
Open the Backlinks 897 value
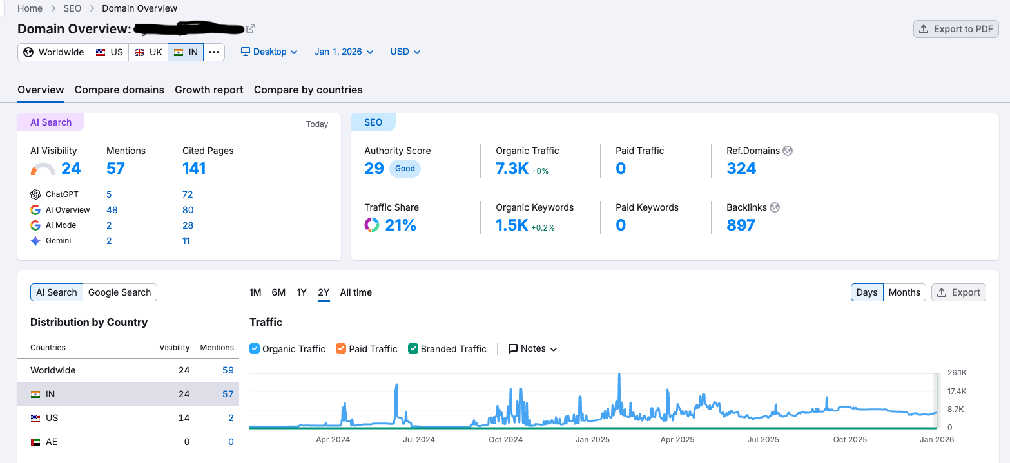[741, 225]
